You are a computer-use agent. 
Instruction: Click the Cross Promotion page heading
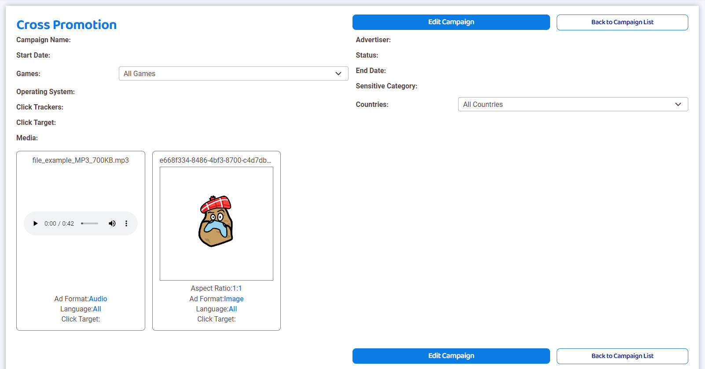pos(66,25)
